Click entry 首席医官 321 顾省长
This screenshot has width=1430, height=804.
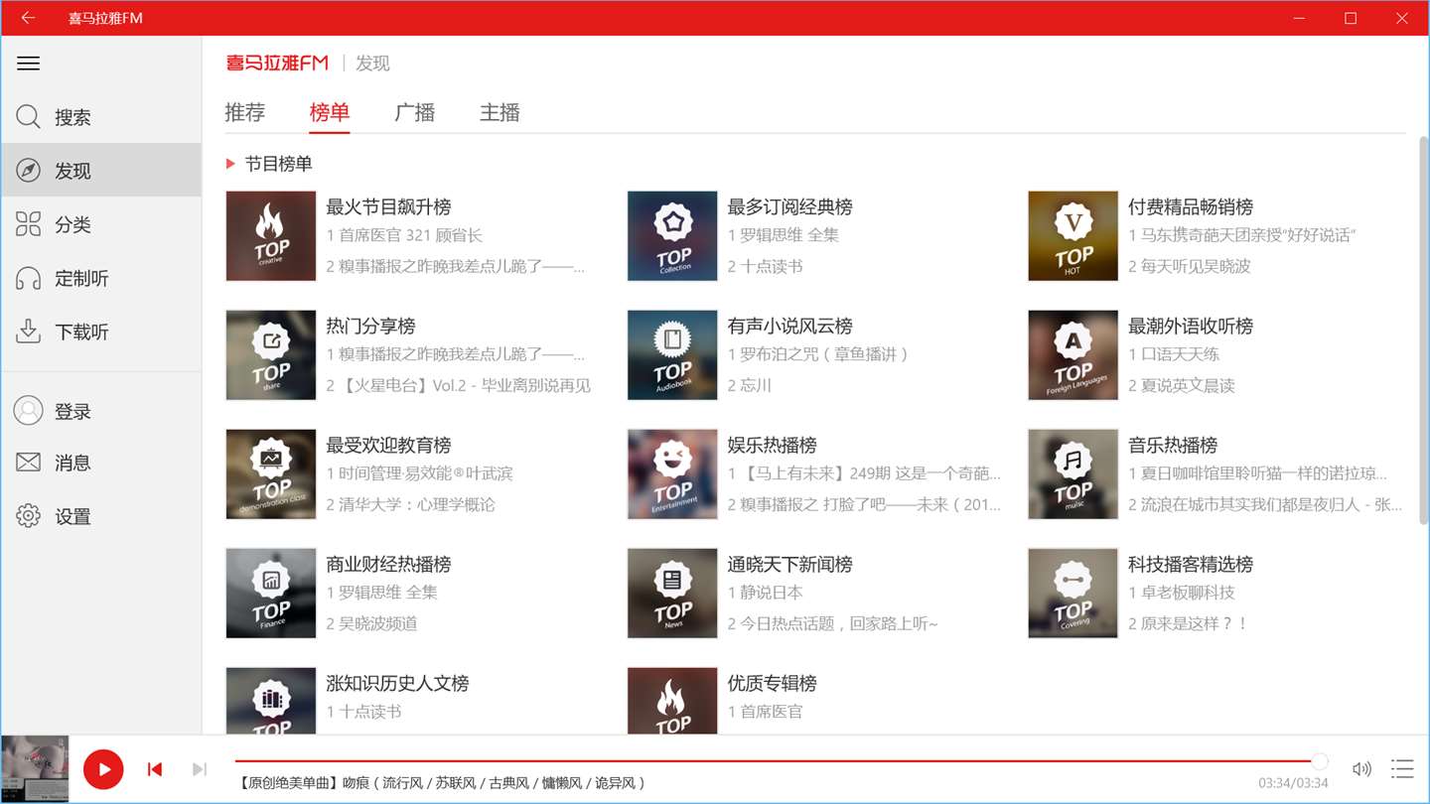tap(404, 235)
